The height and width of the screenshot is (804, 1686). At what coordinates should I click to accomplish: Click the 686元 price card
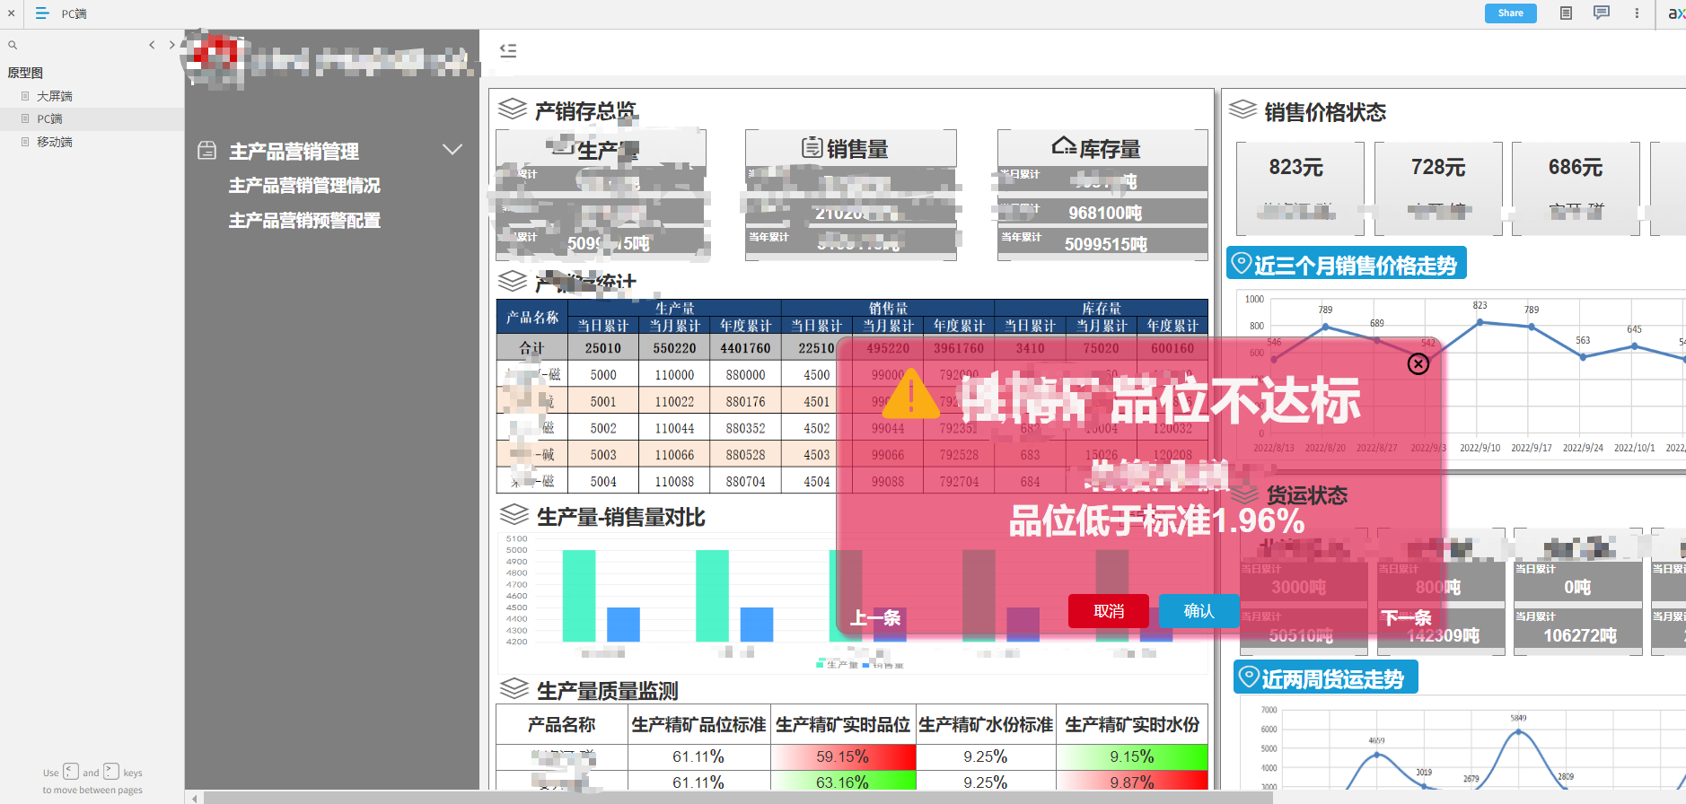[x=1576, y=188]
